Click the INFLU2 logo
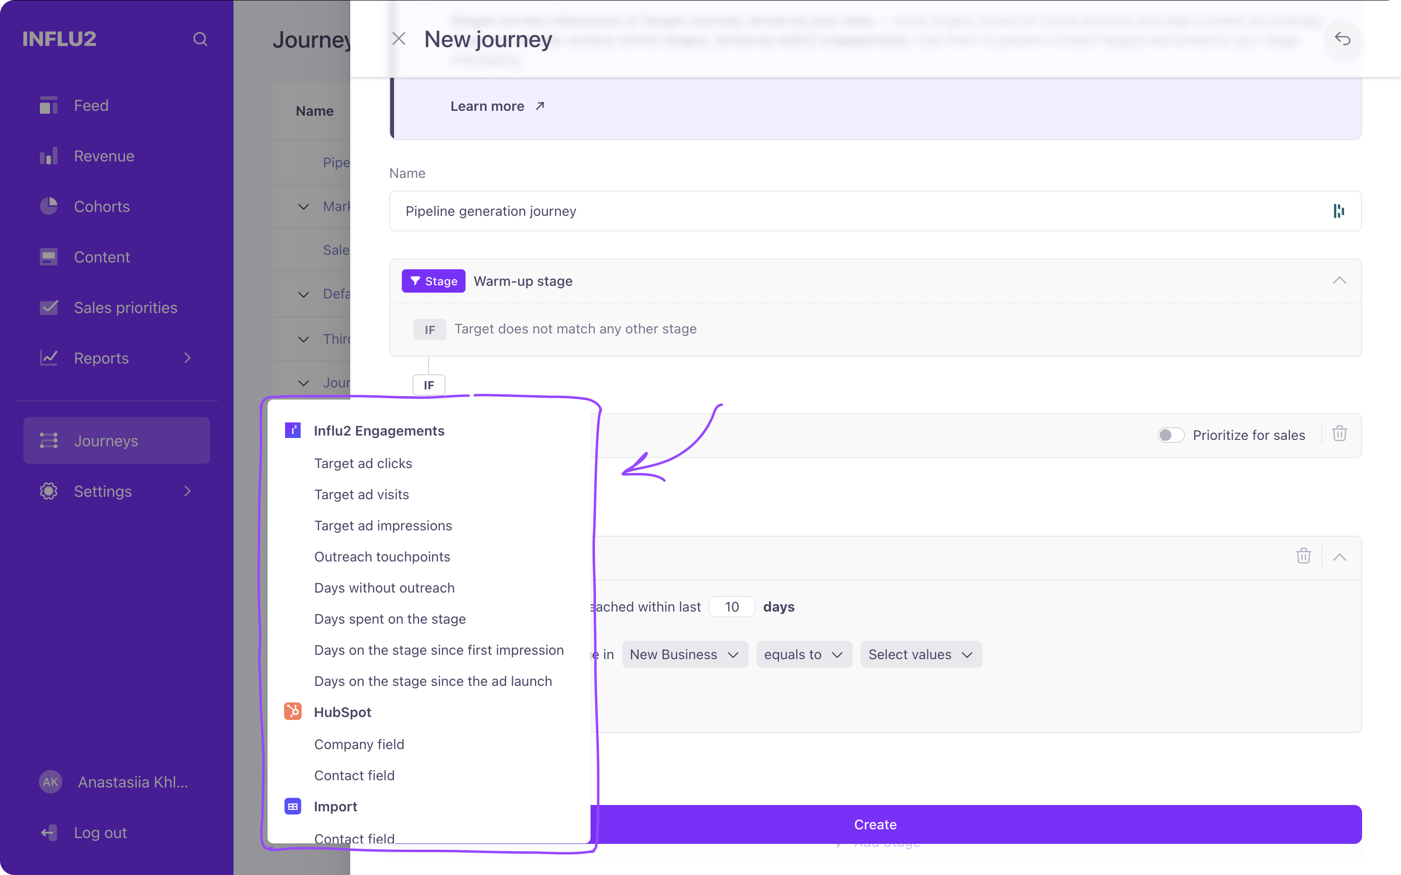 click(x=59, y=39)
